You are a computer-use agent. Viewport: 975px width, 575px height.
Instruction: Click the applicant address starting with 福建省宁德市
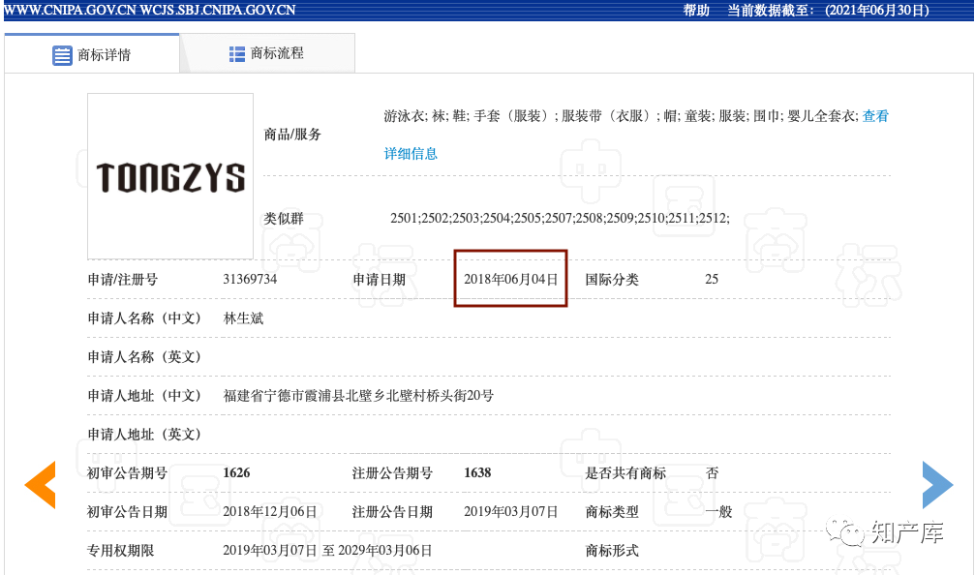click(x=358, y=396)
